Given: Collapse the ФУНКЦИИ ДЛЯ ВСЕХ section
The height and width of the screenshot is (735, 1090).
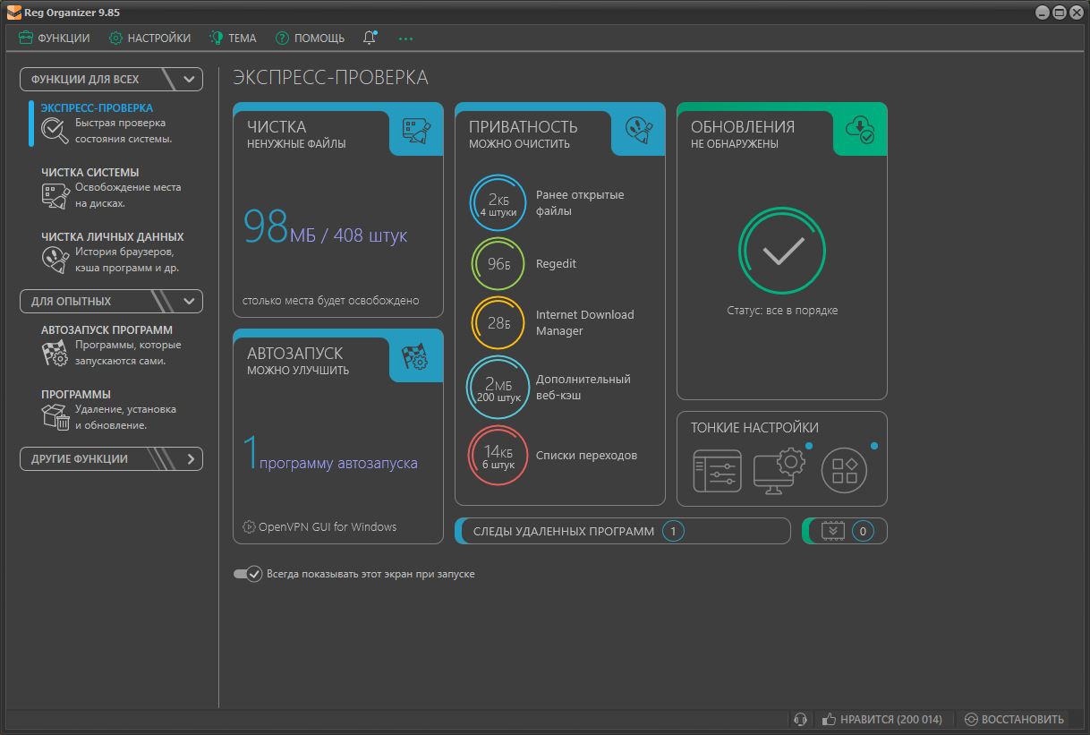Looking at the screenshot, I should click(189, 79).
